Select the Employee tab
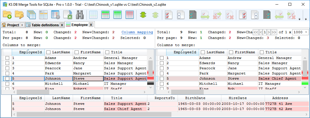 [80, 25]
